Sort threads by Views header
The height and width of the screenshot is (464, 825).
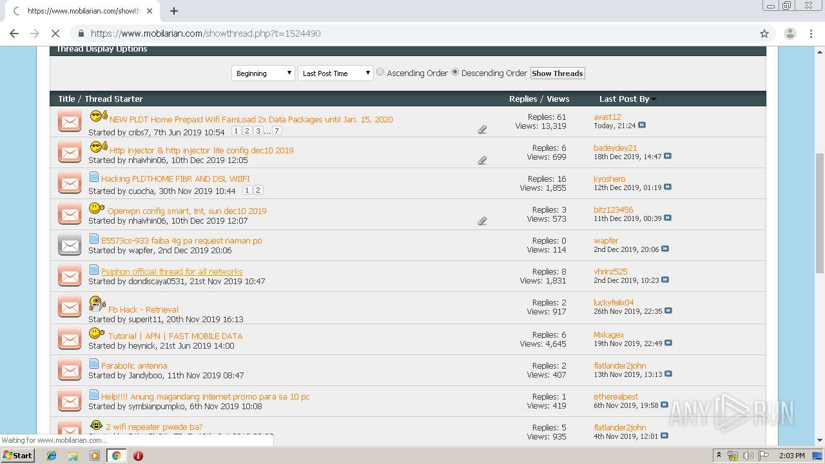coord(558,99)
